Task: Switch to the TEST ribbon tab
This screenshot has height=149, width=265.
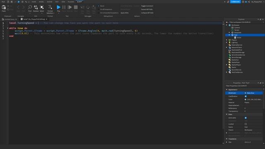Action: point(57,2)
